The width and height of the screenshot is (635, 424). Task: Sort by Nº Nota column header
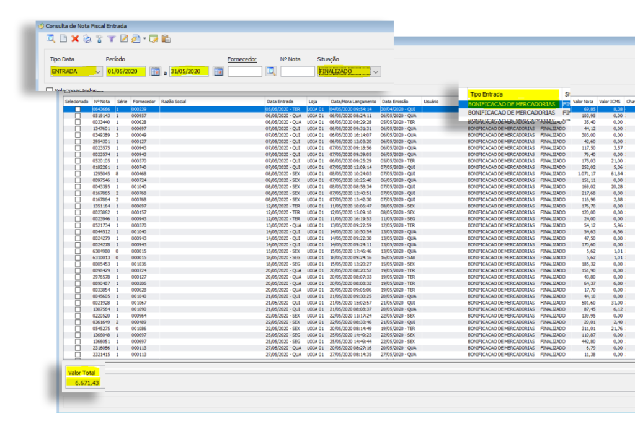click(102, 102)
